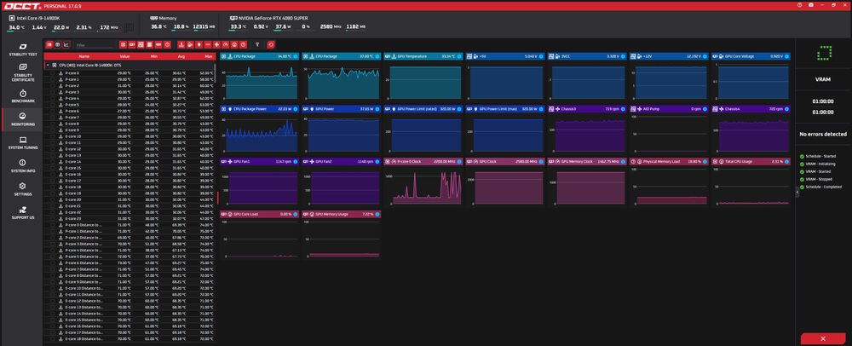Screen dimensions: 852x346
Task: Sort the sensor table by Avg column
Action: click(x=181, y=56)
